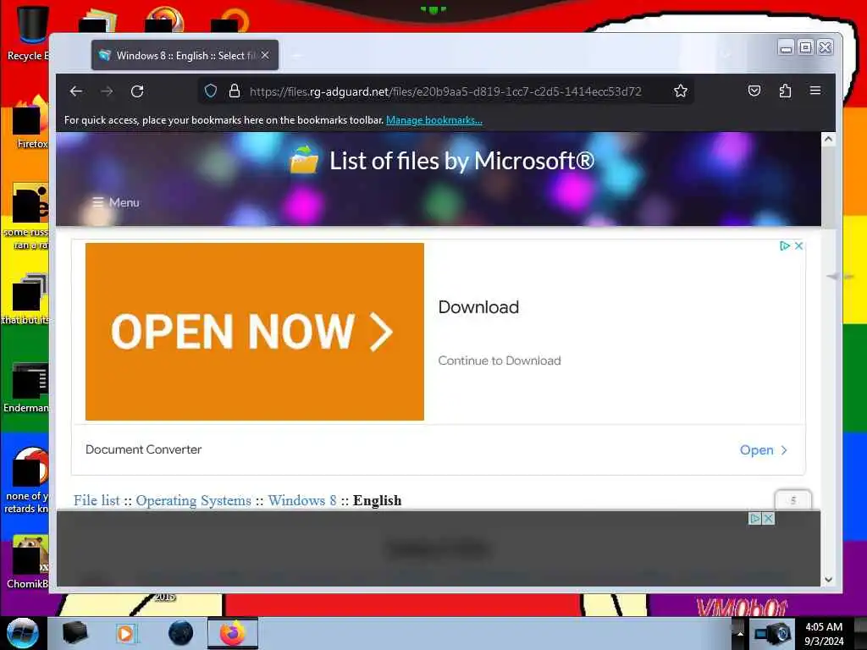
Task: Click AdChoices icon on bottom banner
Action: click(754, 519)
